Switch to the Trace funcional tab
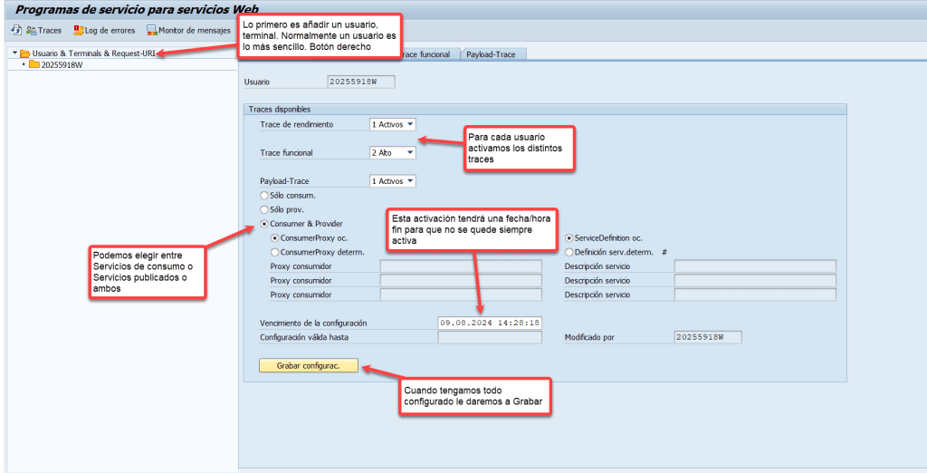Image resolution: width=927 pixels, height=473 pixels. point(425,54)
